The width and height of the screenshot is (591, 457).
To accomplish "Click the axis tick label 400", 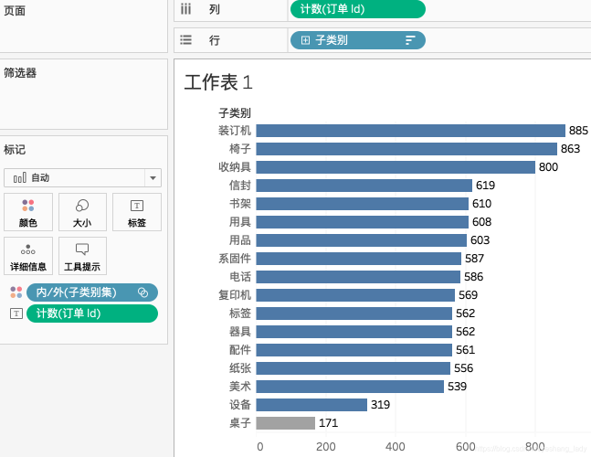I will tap(396, 447).
